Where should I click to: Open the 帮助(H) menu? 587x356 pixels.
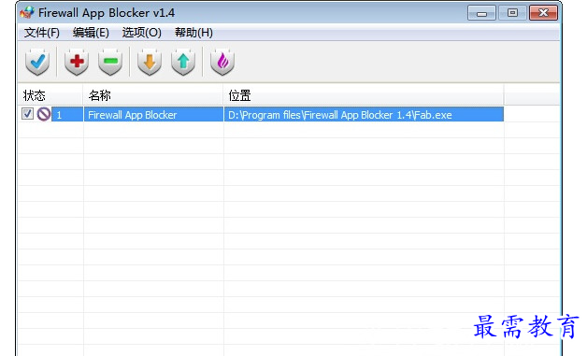[x=193, y=33]
